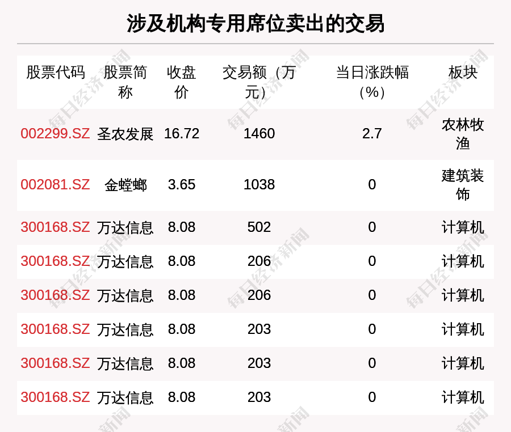Click the 2.7 change percentage value
Screen dimensions: 511x432
point(372,134)
